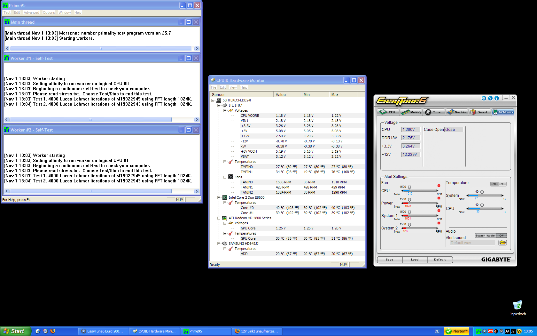Launch Firefox from the Quick Launch bar
Image resolution: width=537 pixels, height=336 pixels.
[53, 331]
